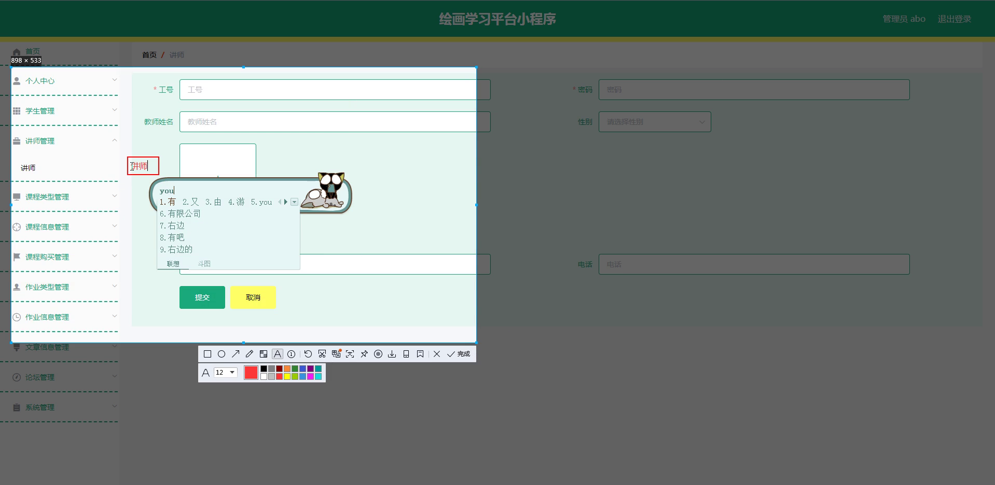995x485 pixels.
Task: Save the screenshot with download icon
Action: (x=392, y=354)
